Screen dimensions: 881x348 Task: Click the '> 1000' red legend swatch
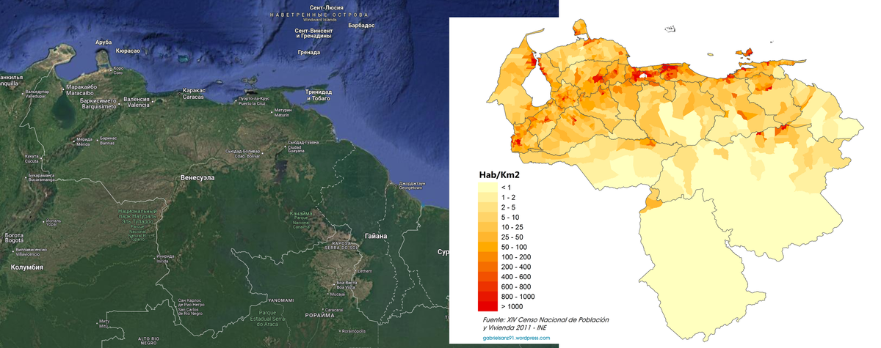pos(487,306)
